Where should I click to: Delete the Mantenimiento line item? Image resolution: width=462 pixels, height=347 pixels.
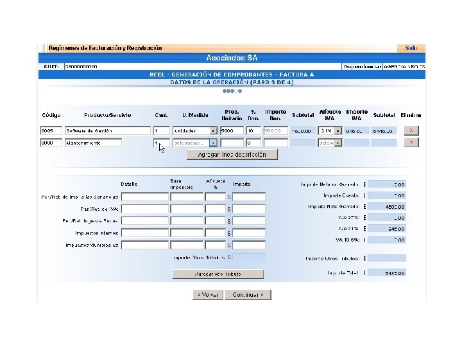411,143
